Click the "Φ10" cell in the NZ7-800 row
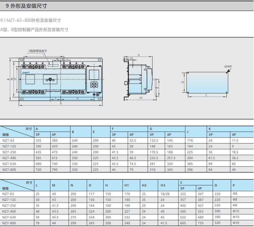This screenshot has height=227, width=254. pyautogui.click(x=236, y=223)
